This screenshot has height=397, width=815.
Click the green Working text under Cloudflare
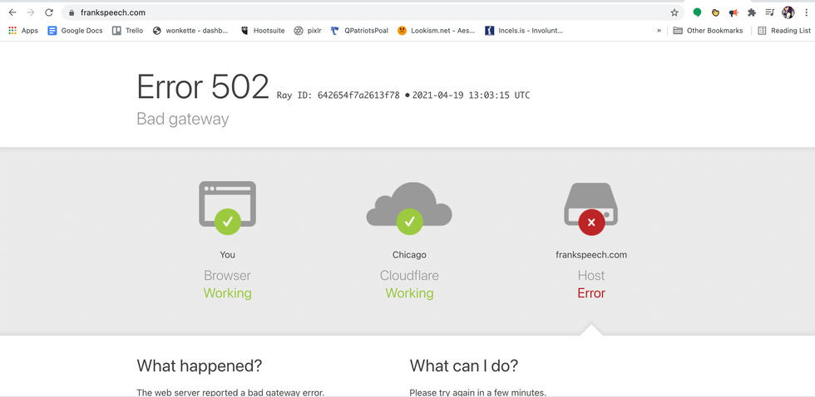coord(409,293)
